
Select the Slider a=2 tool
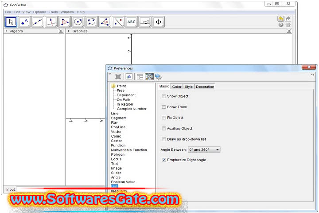(x=145, y=22)
